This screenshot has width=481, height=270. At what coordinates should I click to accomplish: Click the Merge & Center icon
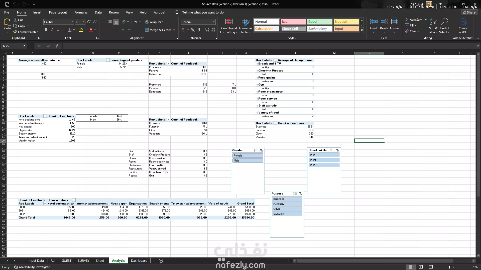(x=147, y=30)
